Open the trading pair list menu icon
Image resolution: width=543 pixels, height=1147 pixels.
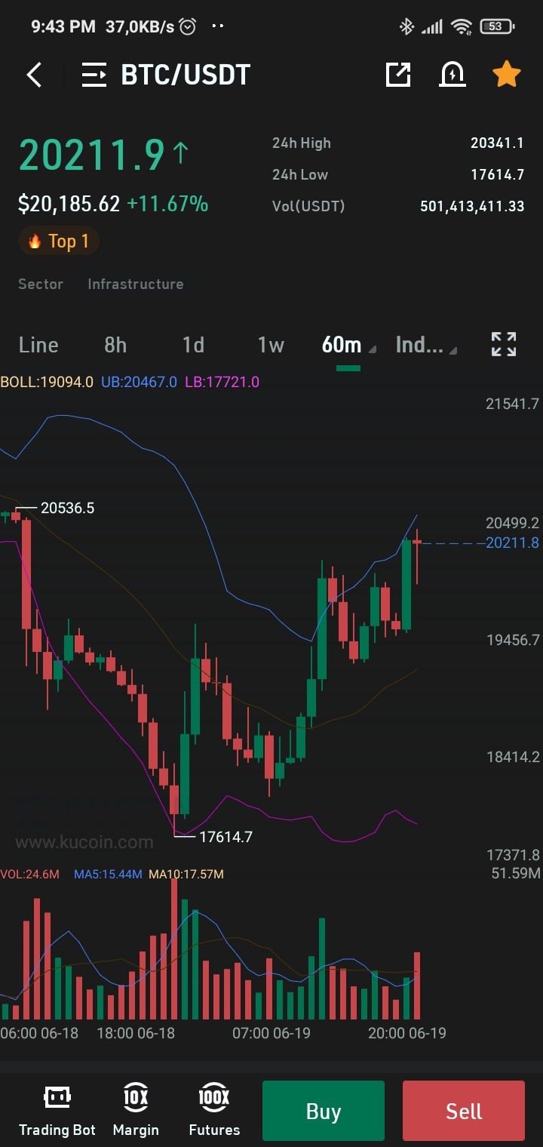pos(94,75)
